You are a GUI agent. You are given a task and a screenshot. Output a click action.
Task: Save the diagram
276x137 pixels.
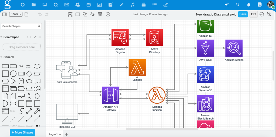(243, 14)
